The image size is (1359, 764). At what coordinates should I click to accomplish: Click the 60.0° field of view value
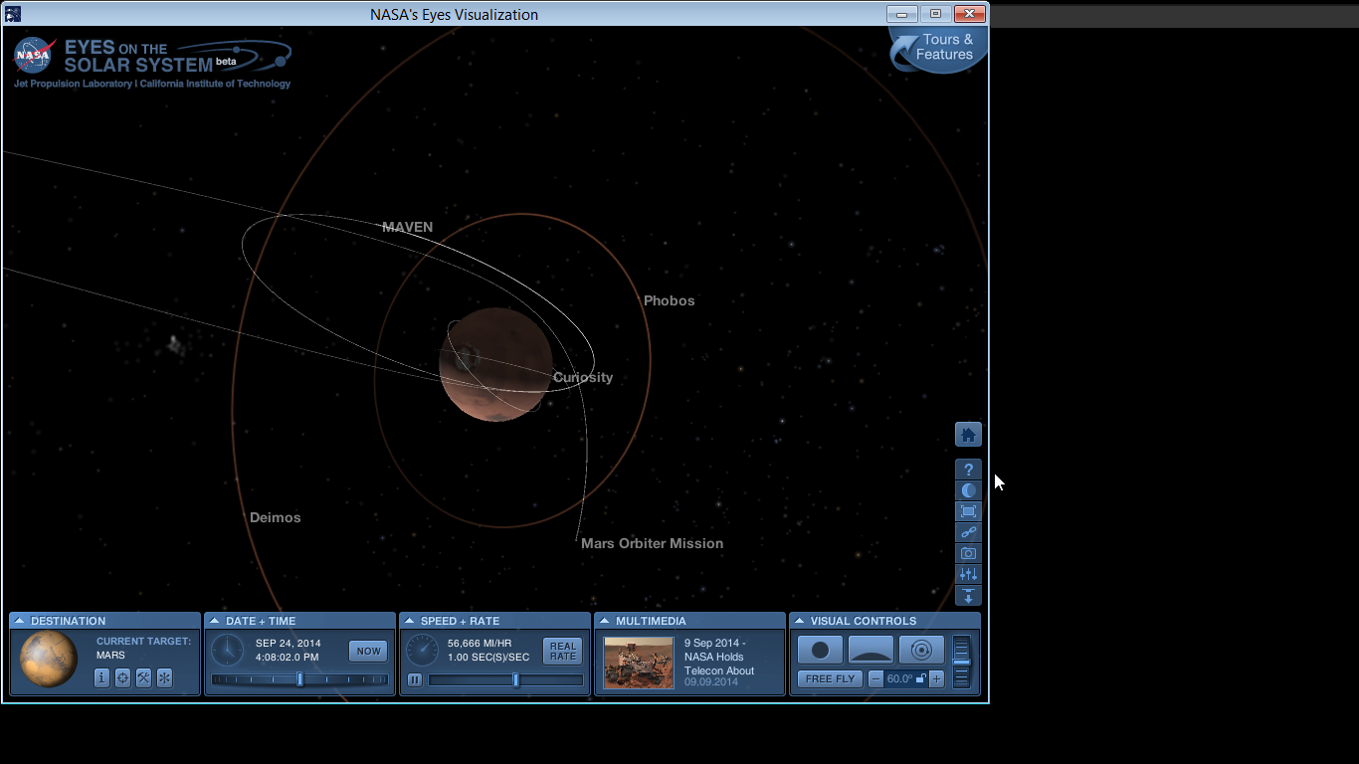tap(900, 679)
